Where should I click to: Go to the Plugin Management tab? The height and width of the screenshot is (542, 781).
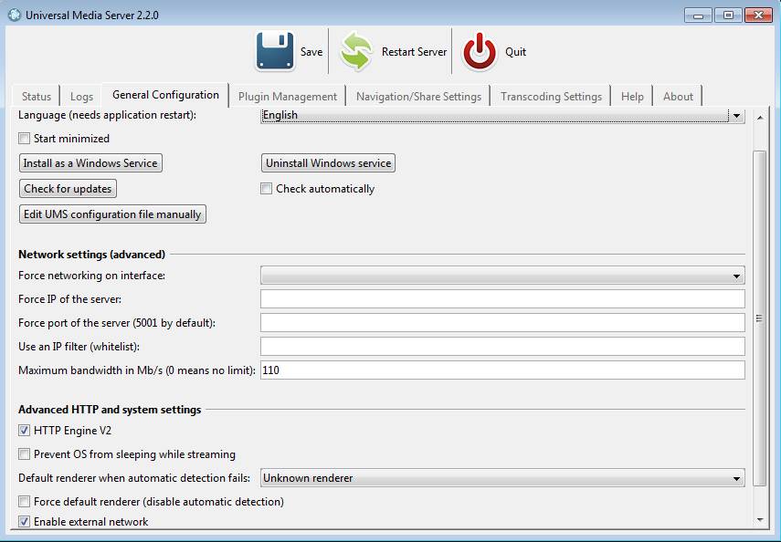[x=288, y=97]
